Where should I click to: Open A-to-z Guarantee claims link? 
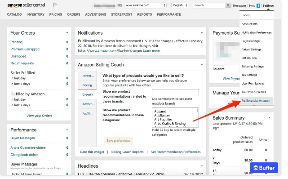pyautogui.click(x=28, y=148)
